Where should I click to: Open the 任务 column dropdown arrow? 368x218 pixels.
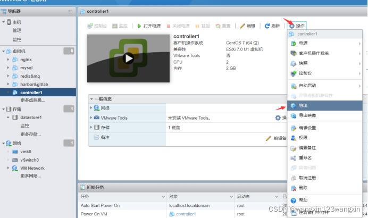click(163, 197)
